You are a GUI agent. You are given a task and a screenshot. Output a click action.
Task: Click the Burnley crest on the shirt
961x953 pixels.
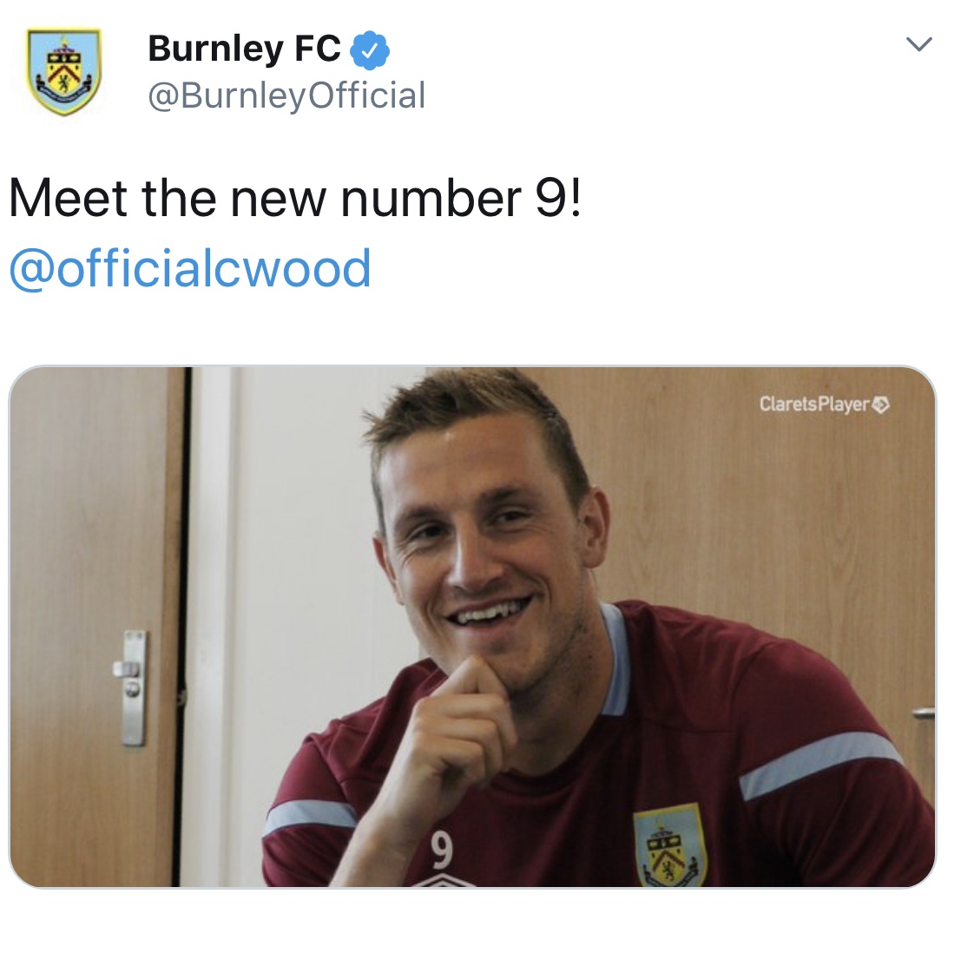(668, 845)
